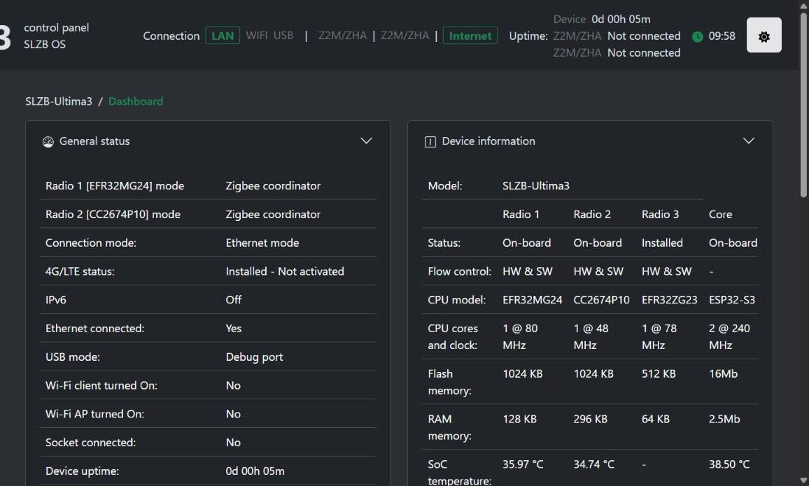Click the SLZB-Ultima3 model value
This screenshot has width=809, height=486.
pos(536,186)
